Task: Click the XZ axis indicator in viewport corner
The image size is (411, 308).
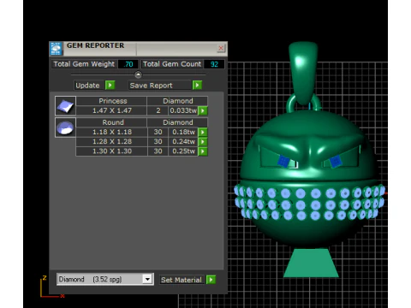Action: point(52,287)
